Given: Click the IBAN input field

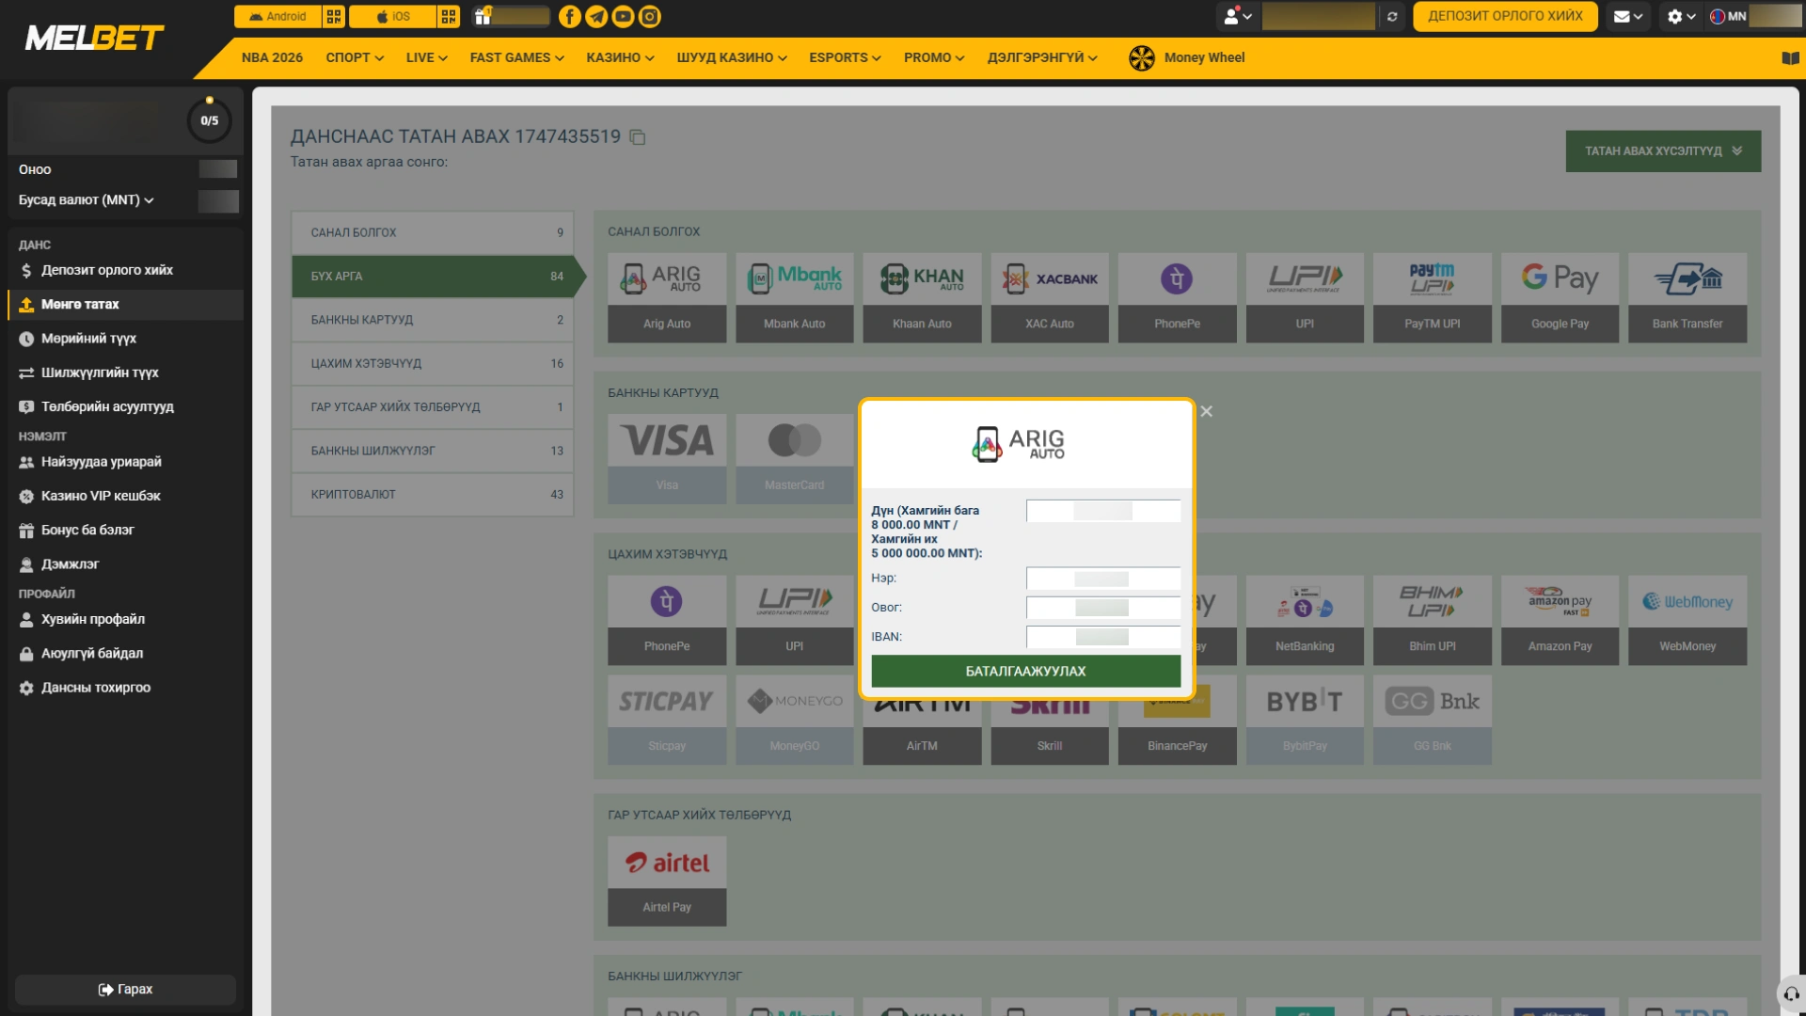Looking at the screenshot, I should [1103, 637].
